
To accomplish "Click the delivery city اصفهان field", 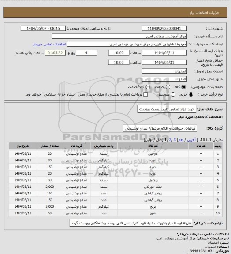I will coord(164,79).
